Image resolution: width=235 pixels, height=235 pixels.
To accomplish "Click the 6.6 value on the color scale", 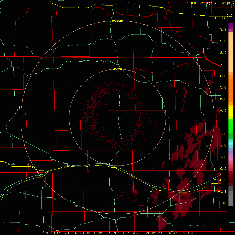I will click(223, 76).
